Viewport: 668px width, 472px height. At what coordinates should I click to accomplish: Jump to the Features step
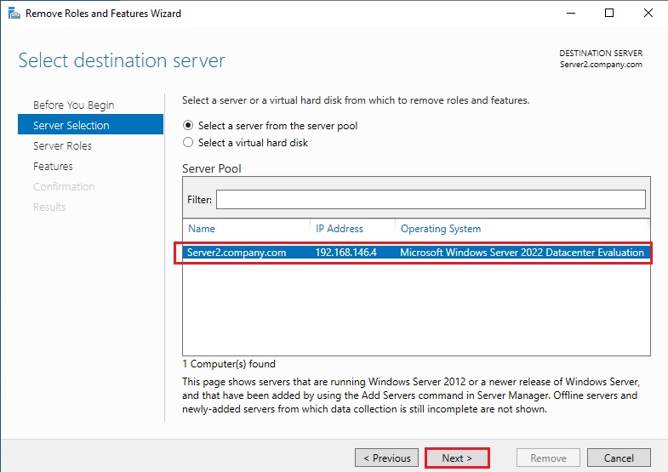tap(53, 166)
